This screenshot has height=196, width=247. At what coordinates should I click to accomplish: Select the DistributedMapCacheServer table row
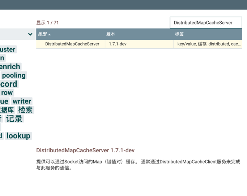click(x=72, y=44)
